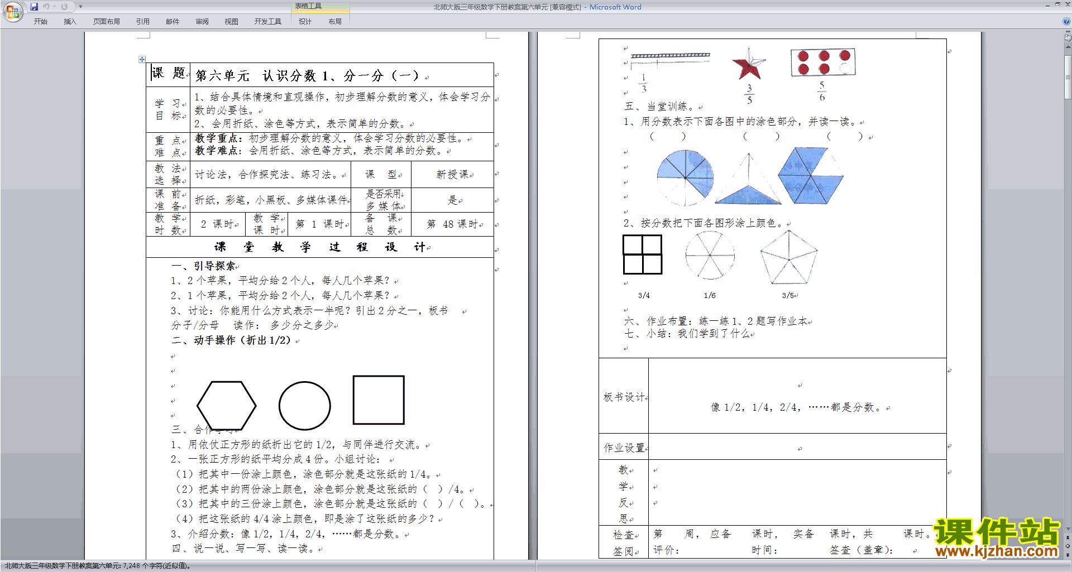Screen dimensions: 1072x572
Task: Click the hexagon shape in the document
Action: (227, 405)
